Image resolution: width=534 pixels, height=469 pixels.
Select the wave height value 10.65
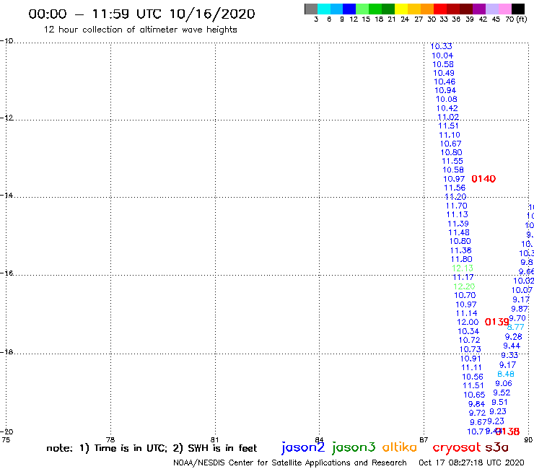click(x=474, y=395)
